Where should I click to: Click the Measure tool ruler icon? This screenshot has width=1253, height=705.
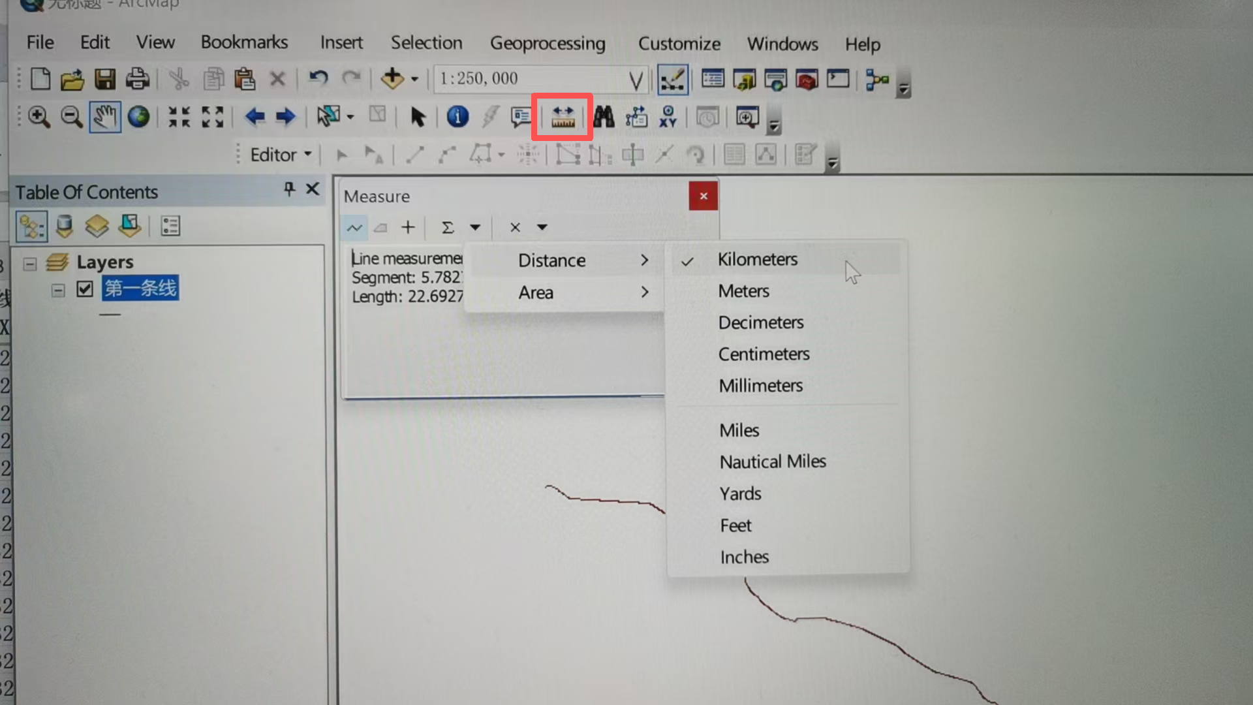click(563, 117)
